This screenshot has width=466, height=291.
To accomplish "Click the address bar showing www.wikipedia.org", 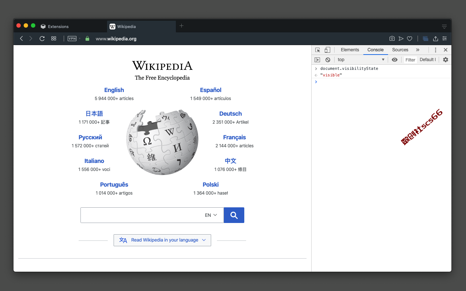I will (116, 39).
